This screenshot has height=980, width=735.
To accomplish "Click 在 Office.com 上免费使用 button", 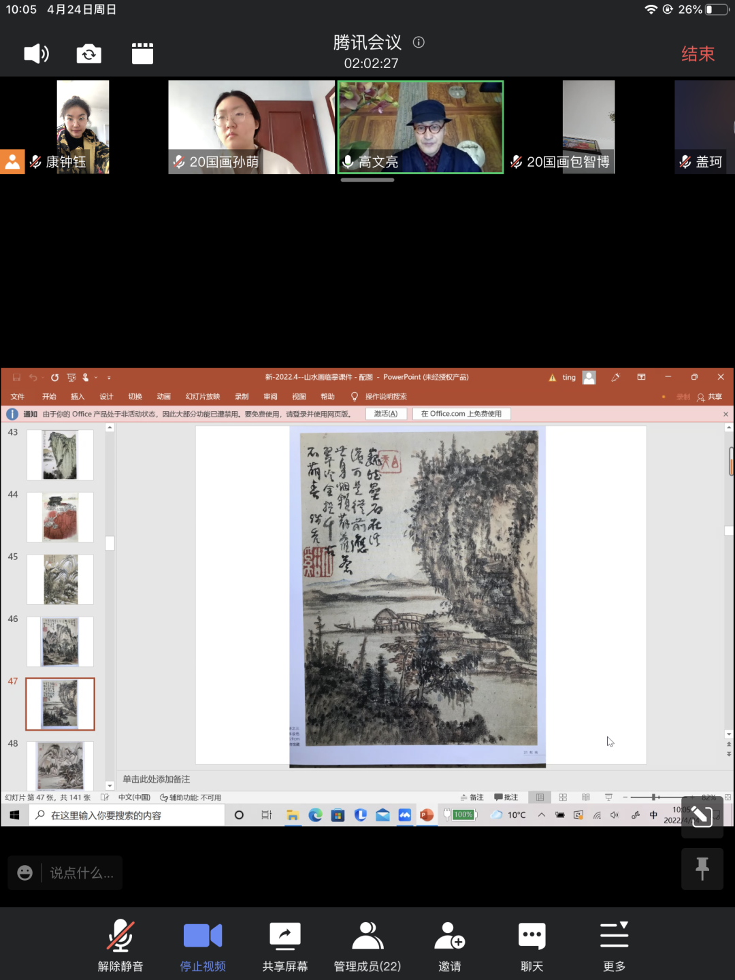I will pos(461,414).
